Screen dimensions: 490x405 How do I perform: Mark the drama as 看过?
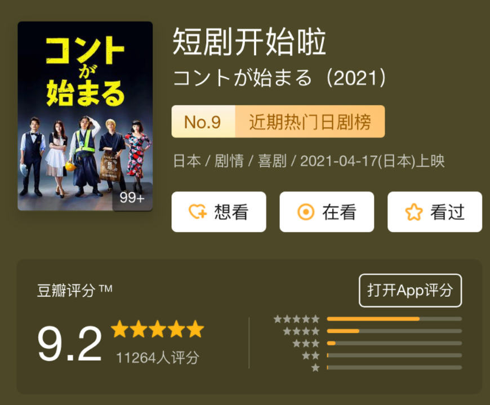pos(435,212)
